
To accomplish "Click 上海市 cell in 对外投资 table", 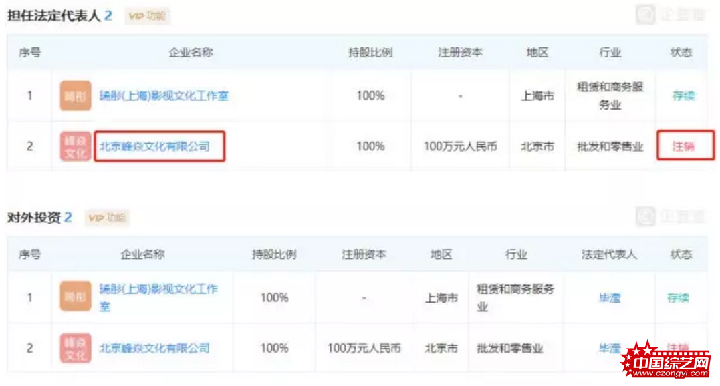I will click(x=441, y=298).
